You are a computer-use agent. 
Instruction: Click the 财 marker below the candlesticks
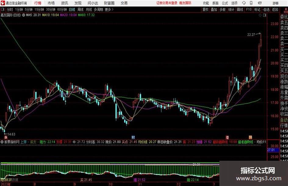click(x=133, y=137)
